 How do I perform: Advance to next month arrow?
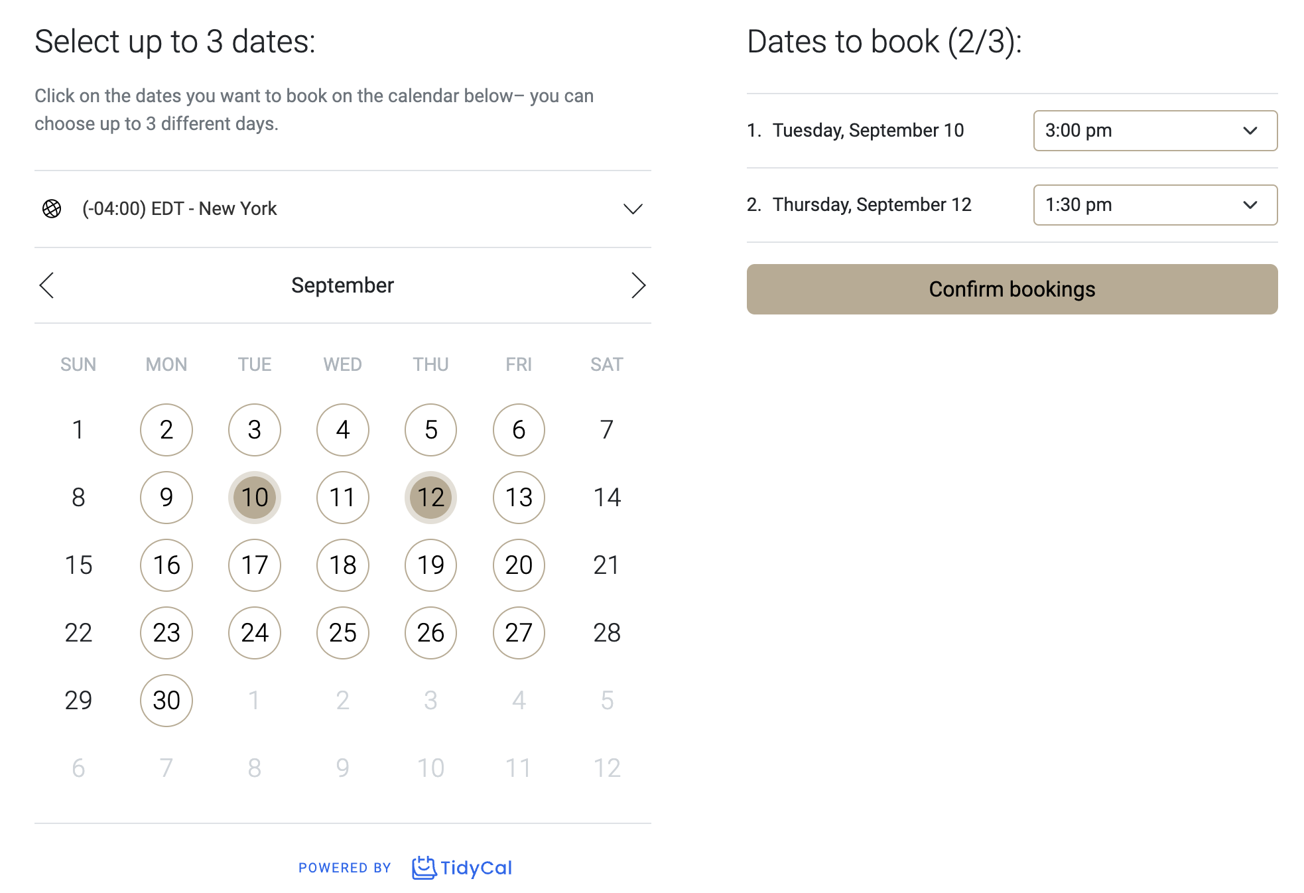pos(637,285)
